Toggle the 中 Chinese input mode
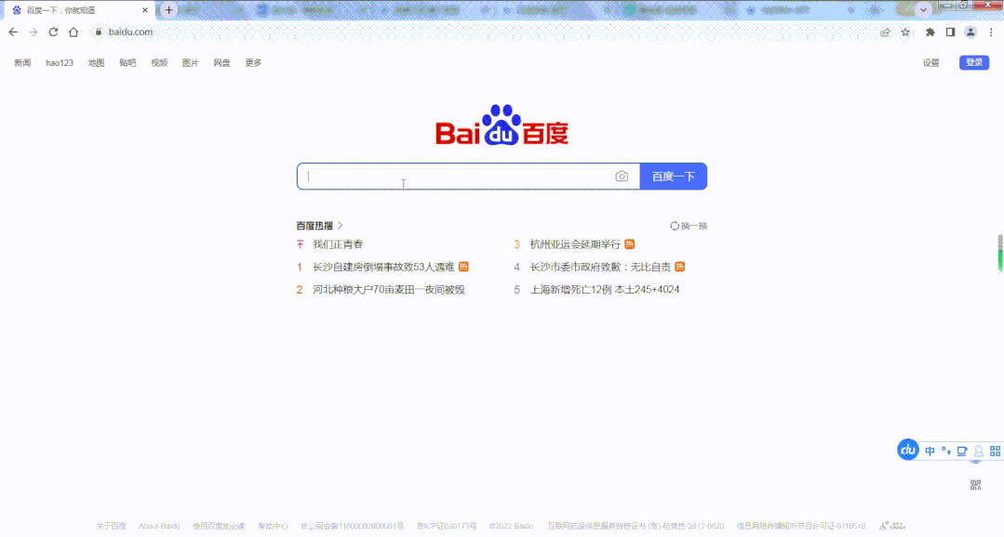The width and height of the screenshot is (1004, 537). pyautogui.click(x=930, y=452)
